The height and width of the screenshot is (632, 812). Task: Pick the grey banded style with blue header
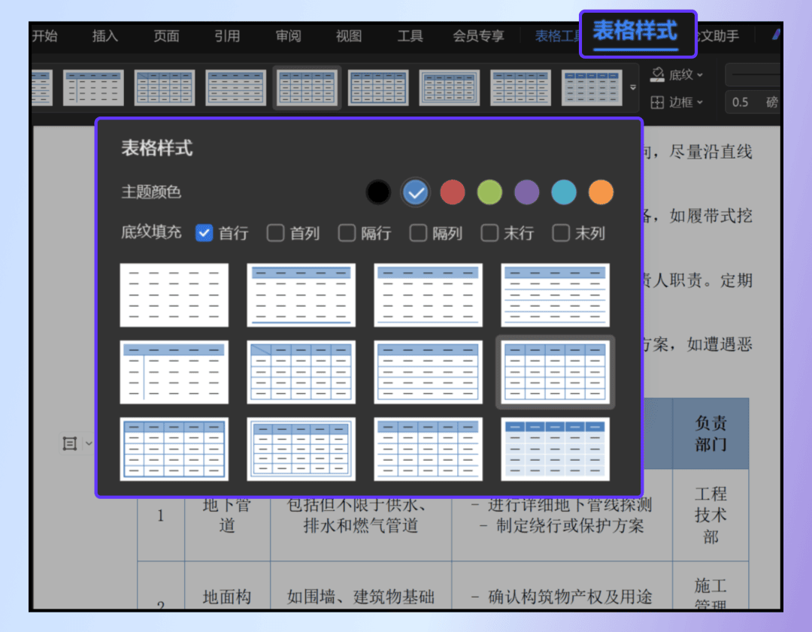pos(555,449)
